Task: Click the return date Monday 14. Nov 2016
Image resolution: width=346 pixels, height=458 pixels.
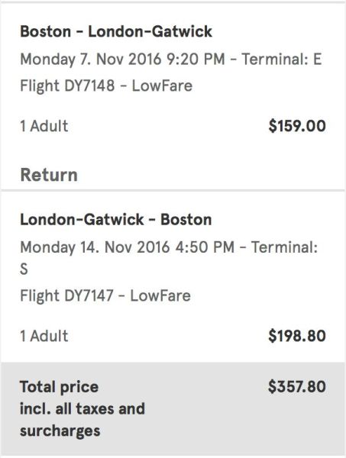Action: [95, 247]
